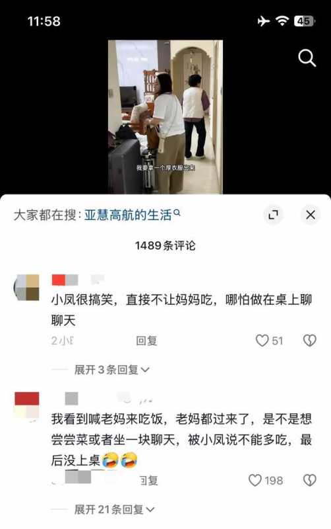Tap the first commenter's avatar
The image size is (331, 529).
(26, 288)
